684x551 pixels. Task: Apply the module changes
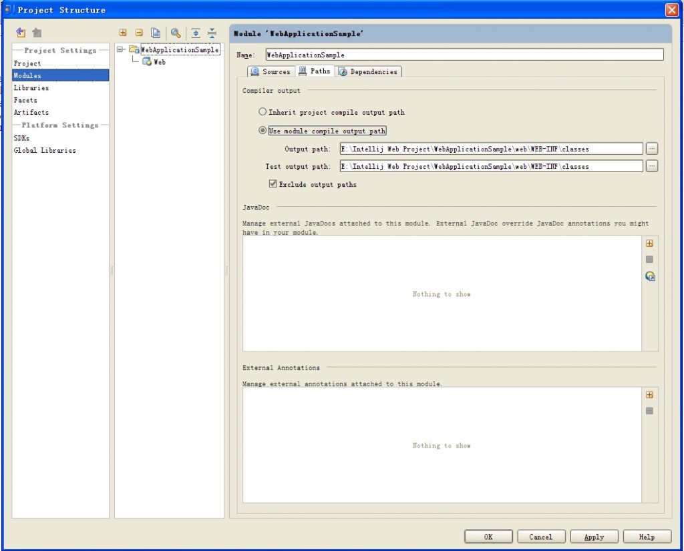(593, 536)
